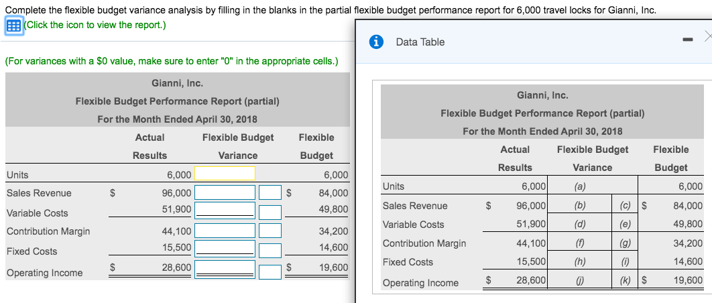Select the Sales Revenue variance amount field
Screen dimensions: 712x303
click(x=225, y=192)
